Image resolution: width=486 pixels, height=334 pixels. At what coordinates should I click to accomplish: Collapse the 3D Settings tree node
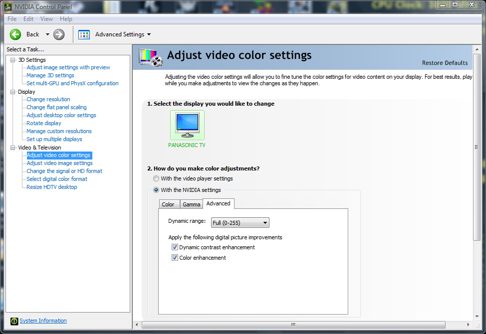tap(12, 60)
